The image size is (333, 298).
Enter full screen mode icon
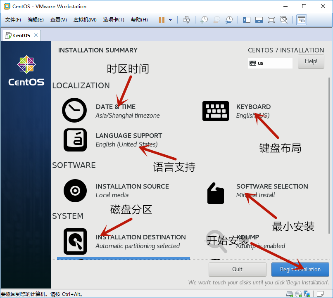(x=271, y=20)
